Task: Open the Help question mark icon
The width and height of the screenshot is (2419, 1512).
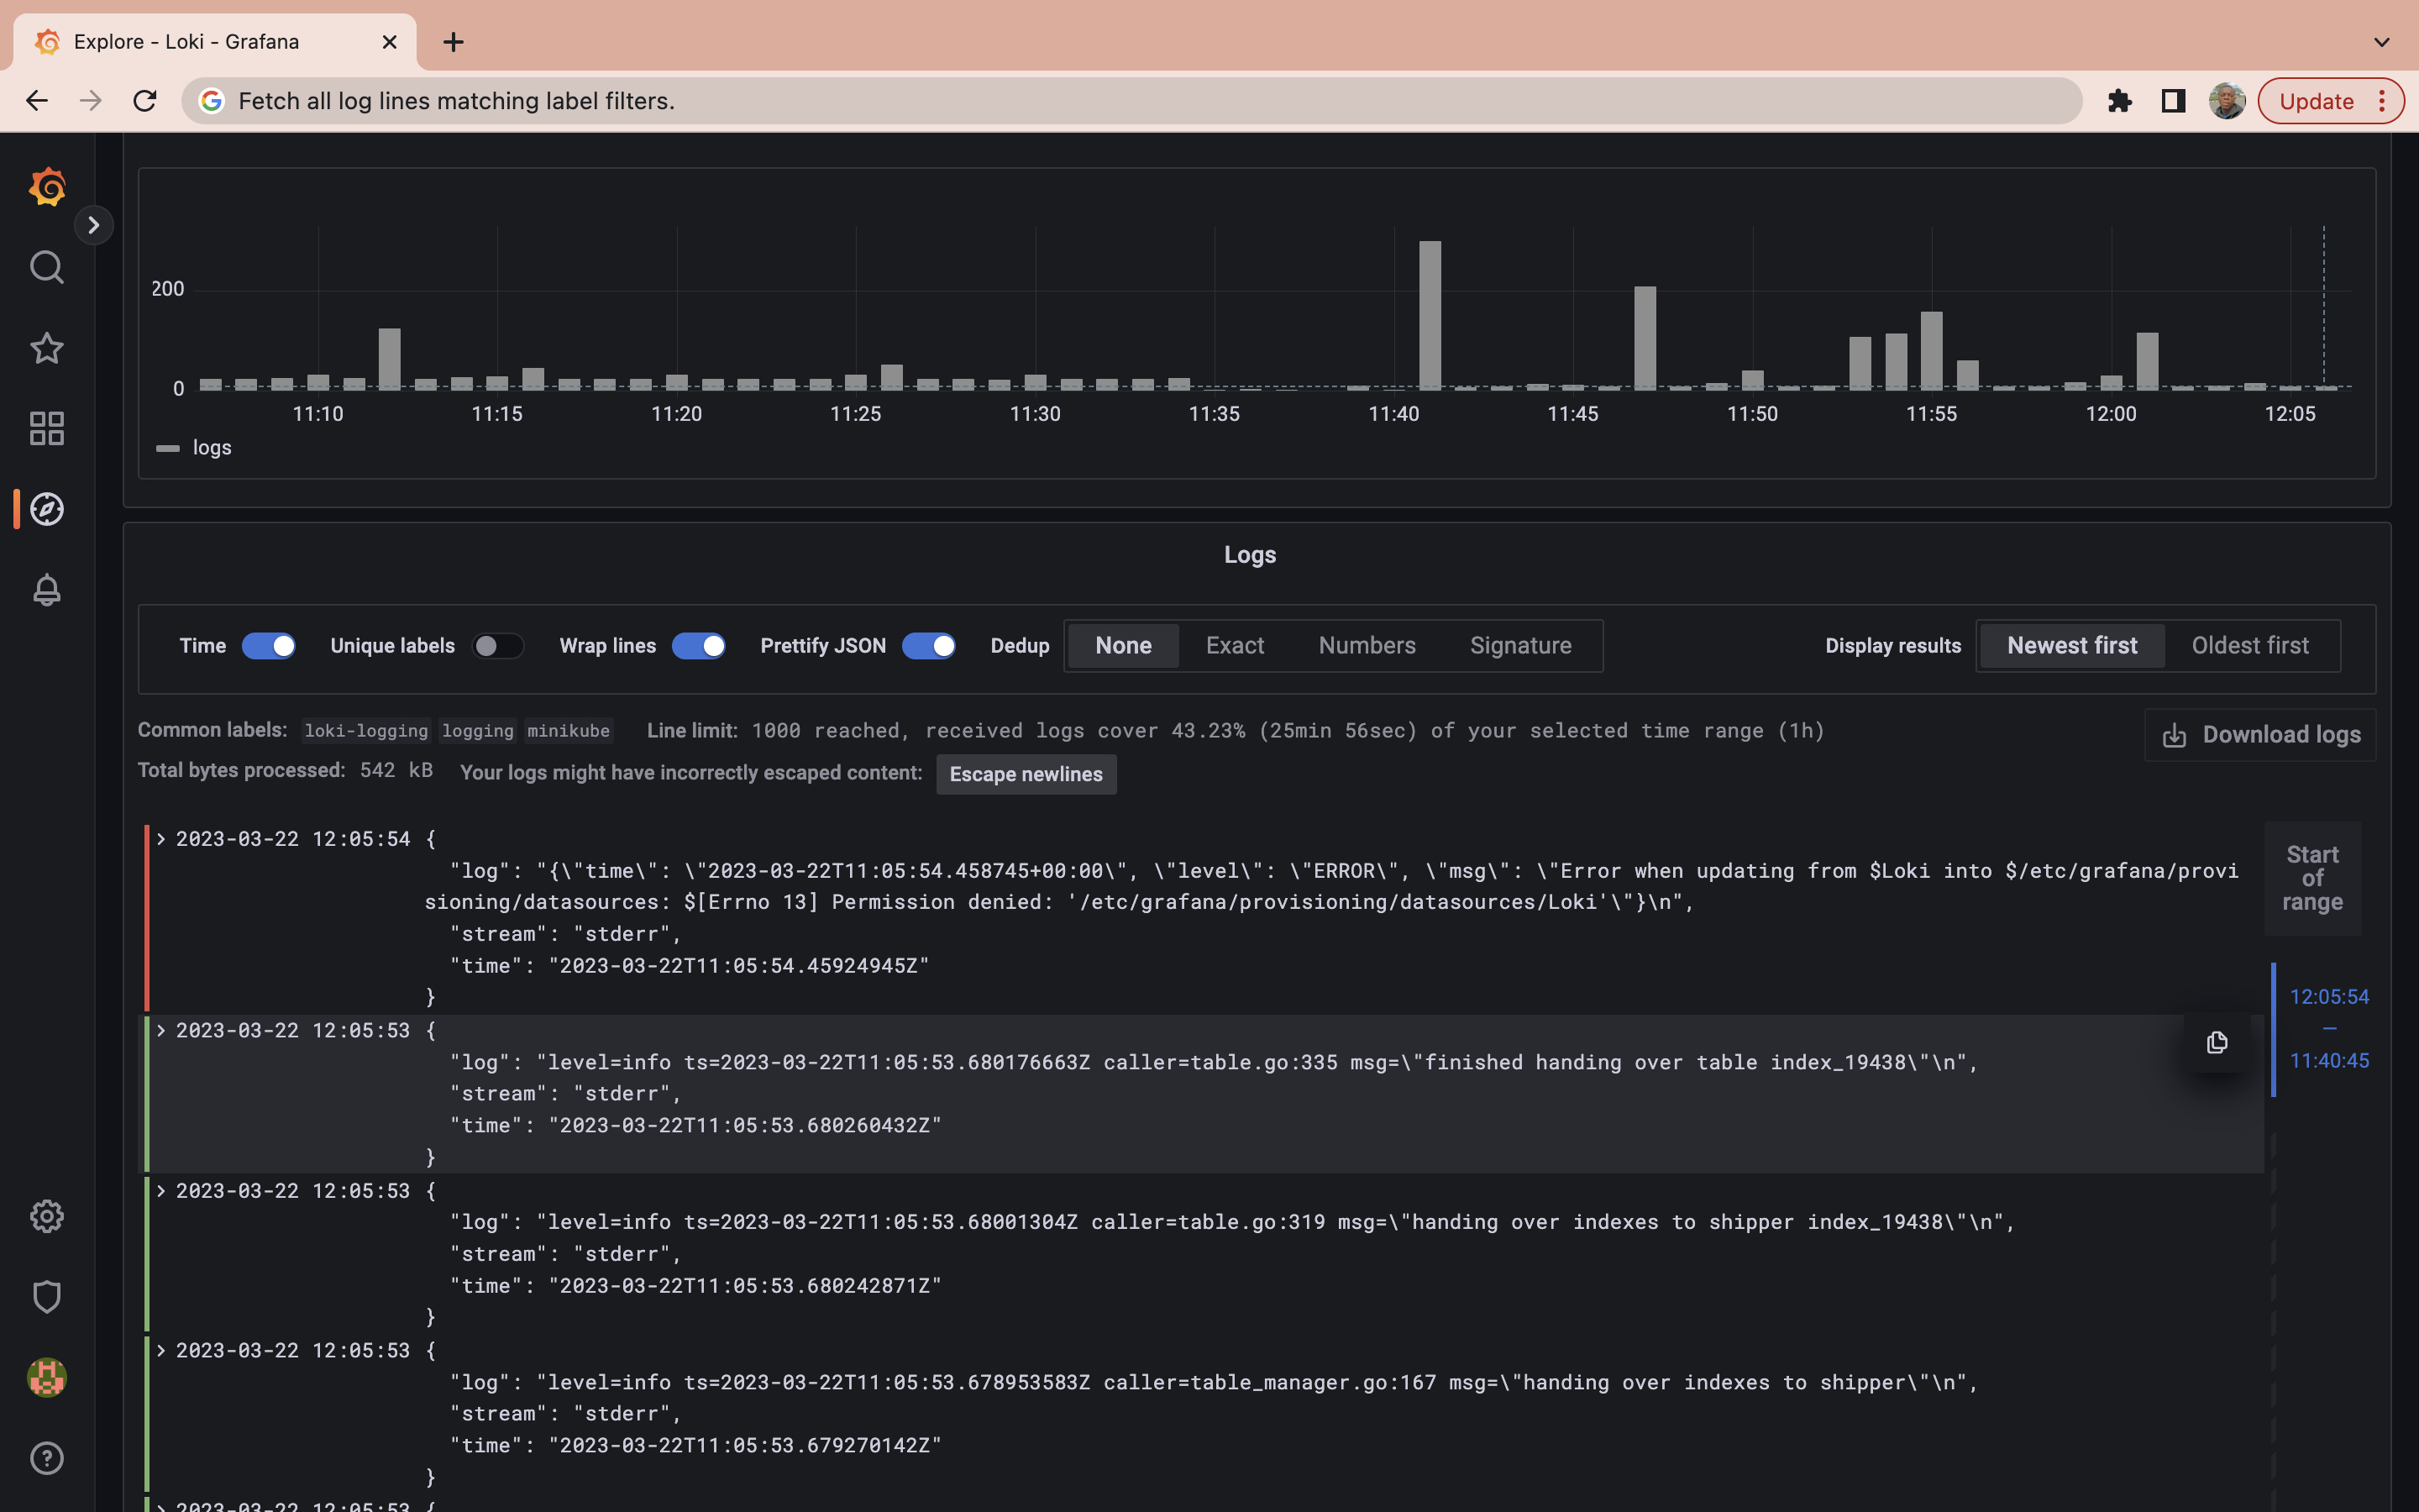Action: 47,1458
